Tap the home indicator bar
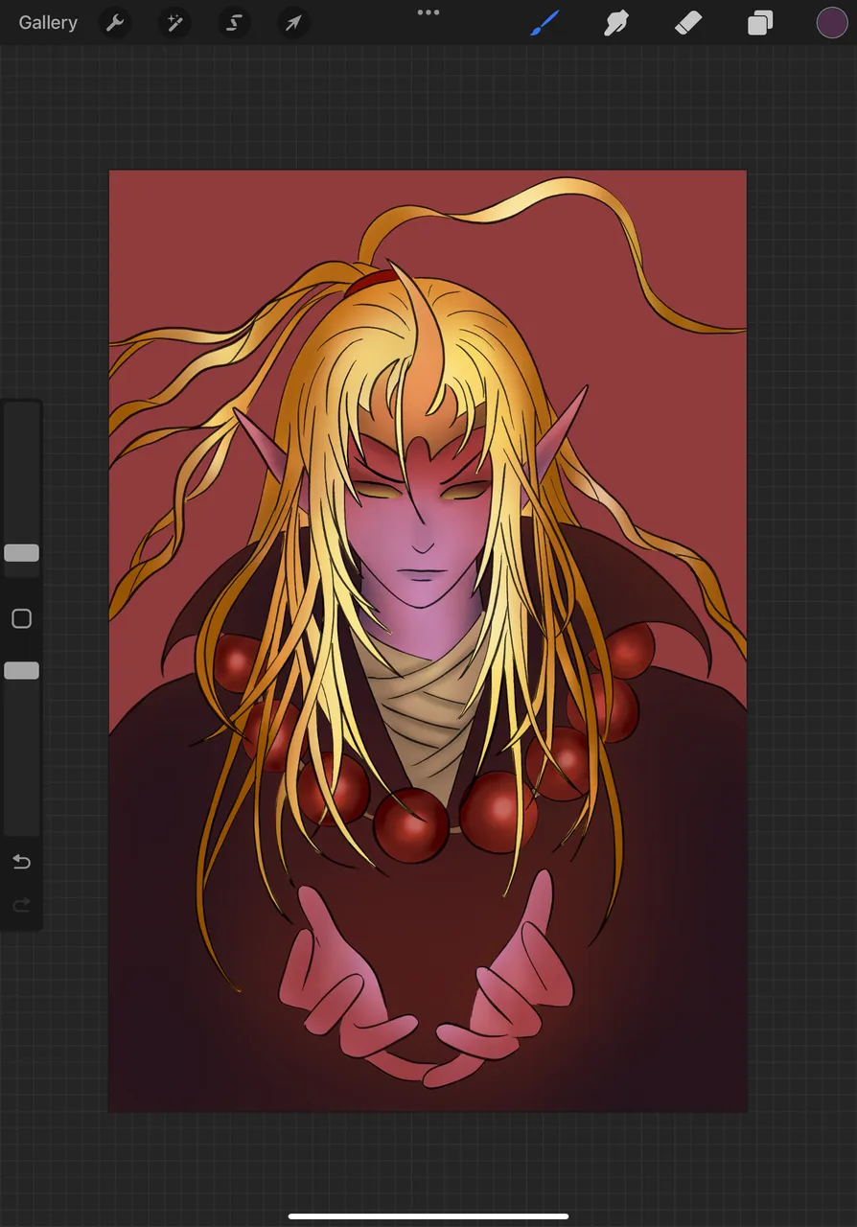 tap(428, 1216)
